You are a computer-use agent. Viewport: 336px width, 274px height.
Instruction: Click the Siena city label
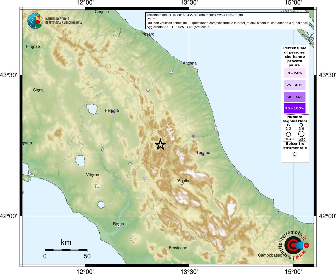pyautogui.click(x=38, y=90)
